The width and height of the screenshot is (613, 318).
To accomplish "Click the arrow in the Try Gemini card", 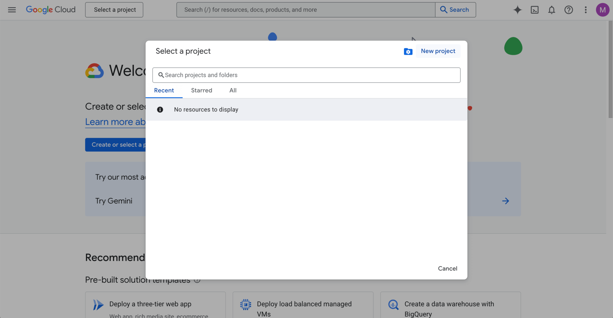I will coord(506,201).
